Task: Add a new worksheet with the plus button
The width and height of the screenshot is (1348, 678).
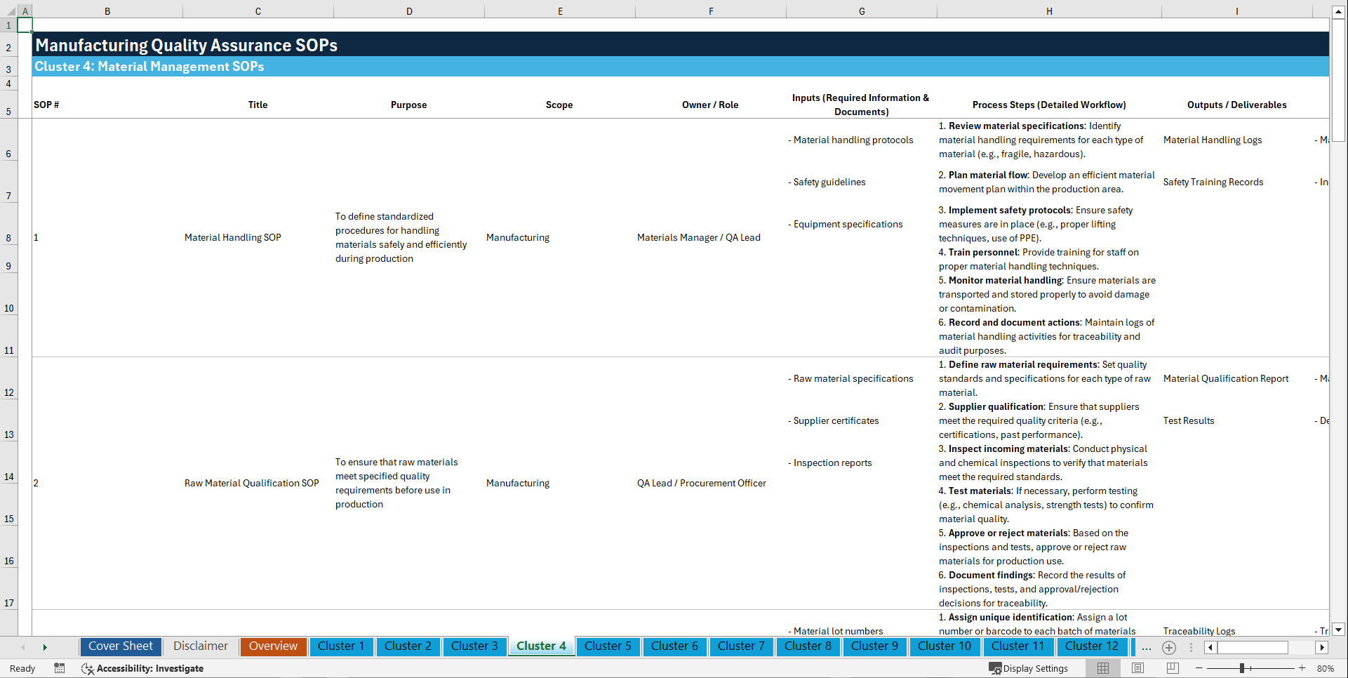Action: tap(1169, 647)
